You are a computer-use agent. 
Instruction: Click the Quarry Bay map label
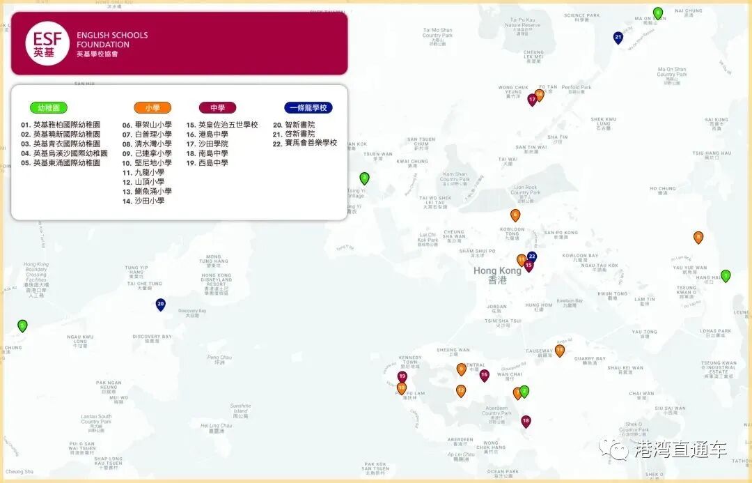point(590,360)
